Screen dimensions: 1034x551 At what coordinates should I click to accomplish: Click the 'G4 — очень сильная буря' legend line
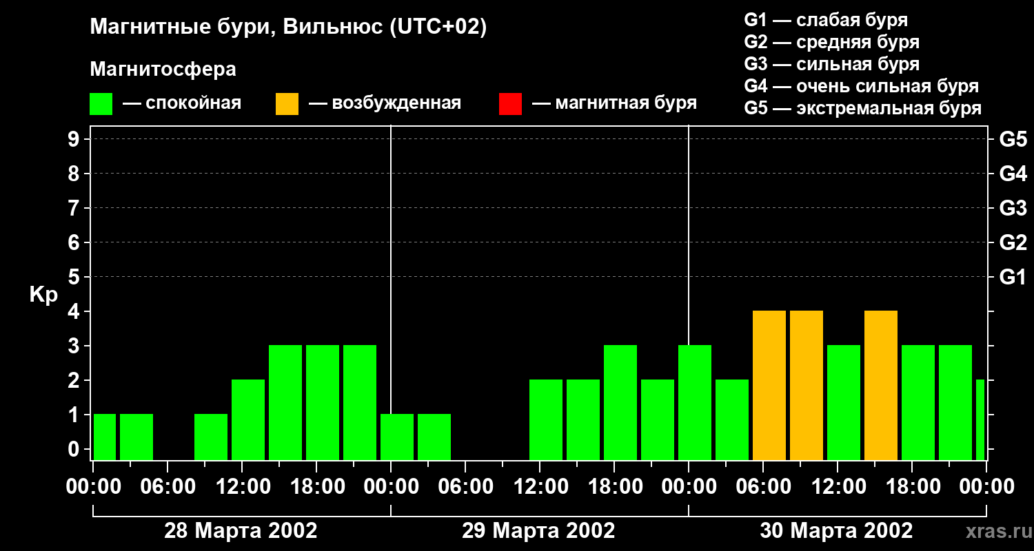click(862, 86)
